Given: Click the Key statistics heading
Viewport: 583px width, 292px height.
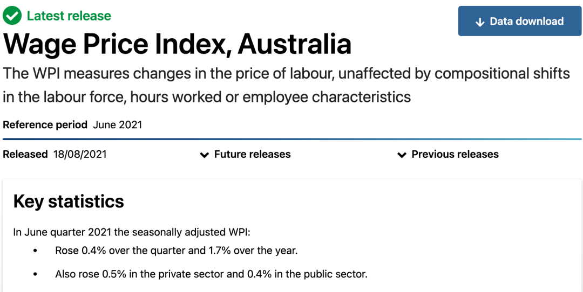Looking at the screenshot, I should (x=69, y=201).
